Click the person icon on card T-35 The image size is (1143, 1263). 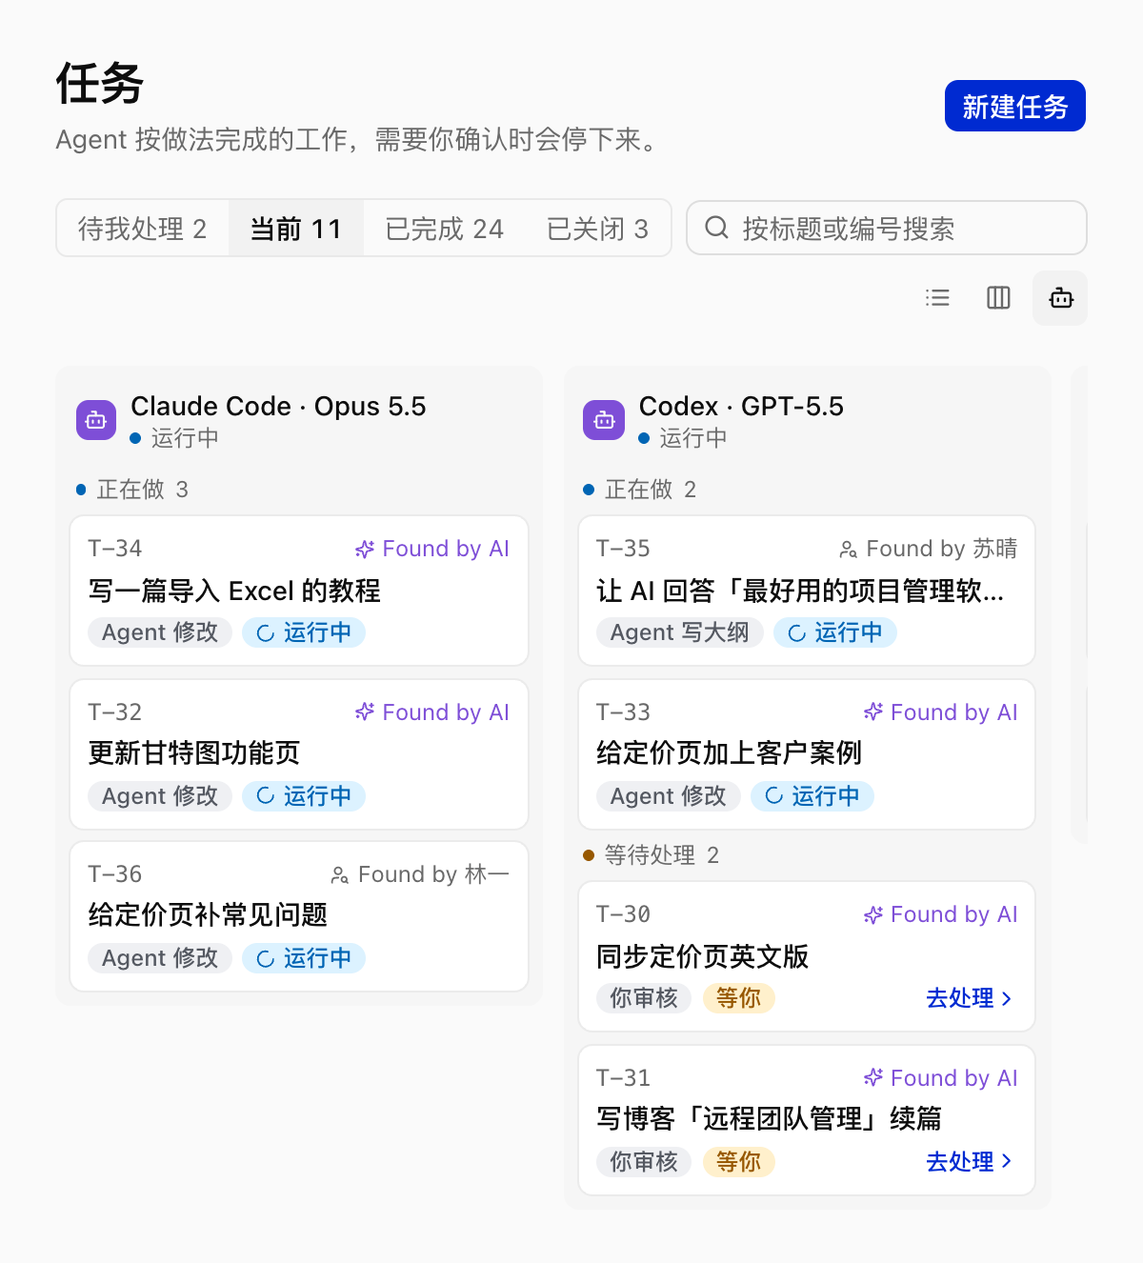pyautogui.click(x=848, y=550)
